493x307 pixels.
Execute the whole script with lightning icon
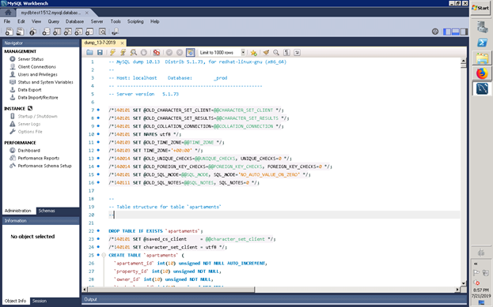[112, 52]
